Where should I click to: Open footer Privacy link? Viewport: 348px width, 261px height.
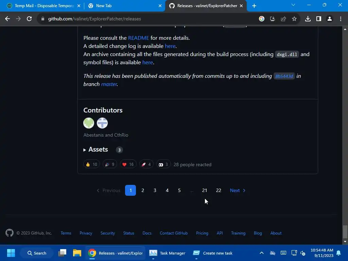(86, 233)
